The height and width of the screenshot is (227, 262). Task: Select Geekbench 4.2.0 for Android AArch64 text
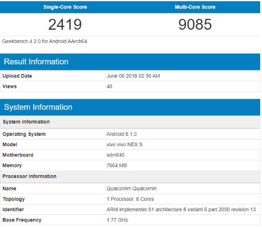44,41
